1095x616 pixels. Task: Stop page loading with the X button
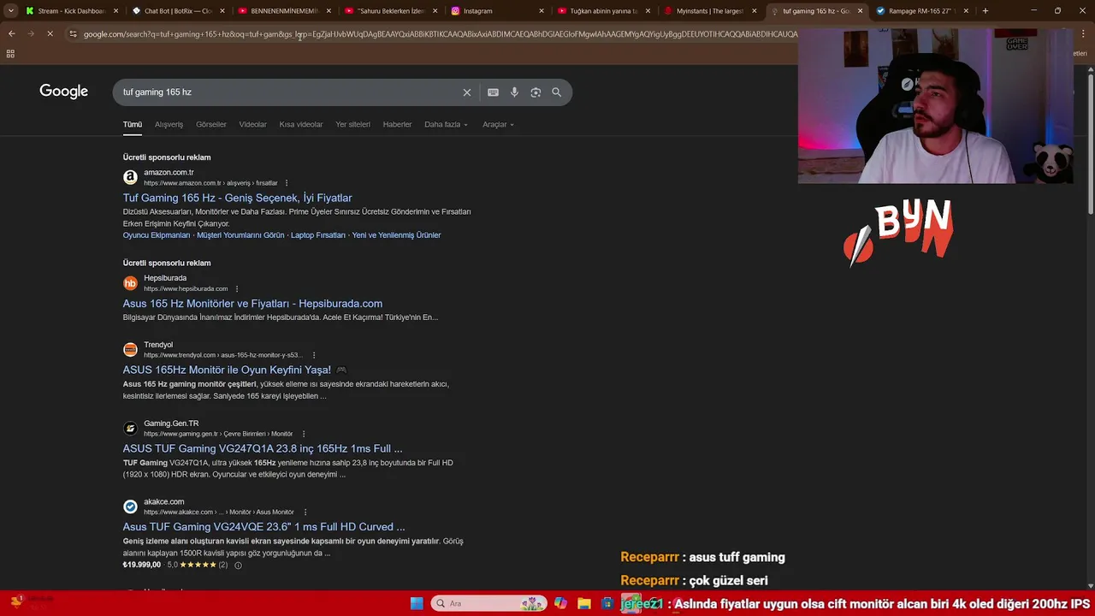point(50,33)
